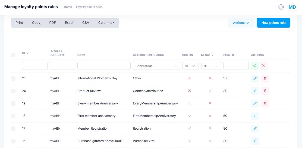Export table with the Print button
302x148 pixels.
click(x=19, y=23)
